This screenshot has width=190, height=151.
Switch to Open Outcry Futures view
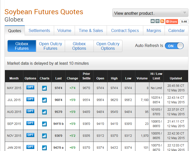pyautogui.click(x=50, y=46)
